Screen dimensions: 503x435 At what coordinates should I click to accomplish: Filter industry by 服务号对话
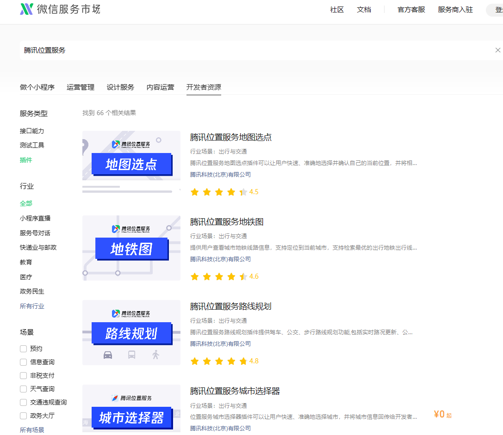35,233
